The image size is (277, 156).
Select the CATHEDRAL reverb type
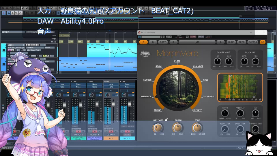click(209, 96)
